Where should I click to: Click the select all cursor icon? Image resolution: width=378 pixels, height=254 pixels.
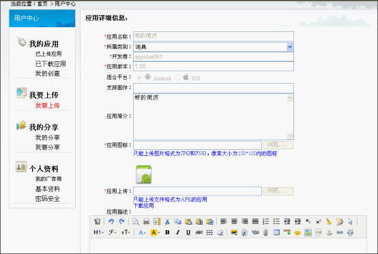(x=350, y=221)
